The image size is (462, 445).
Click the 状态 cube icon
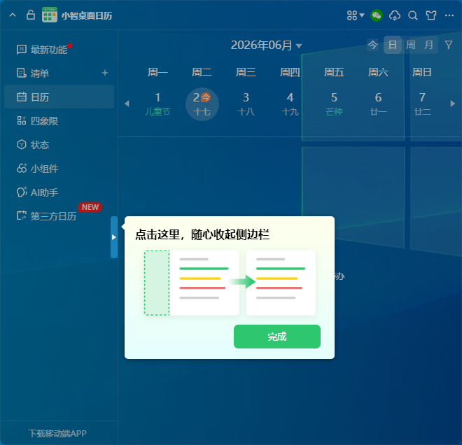[x=22, y=145]
